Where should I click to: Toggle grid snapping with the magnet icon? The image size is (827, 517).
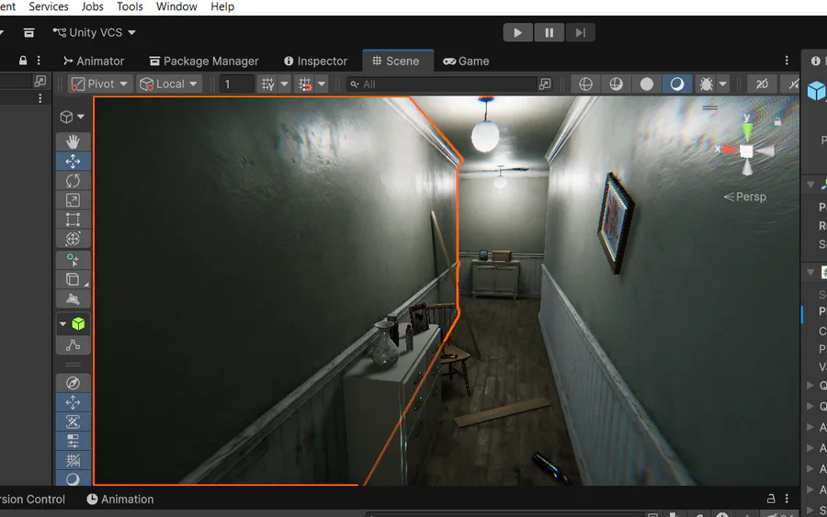coord(305,84)
